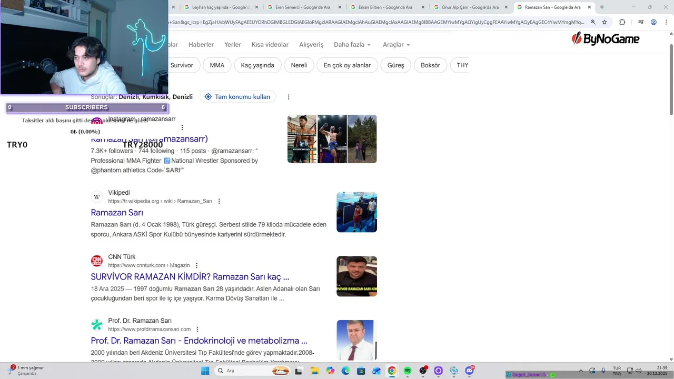
Task: Close the 'bayhan kaç yaşında' tab
Action: pos(256,7)
